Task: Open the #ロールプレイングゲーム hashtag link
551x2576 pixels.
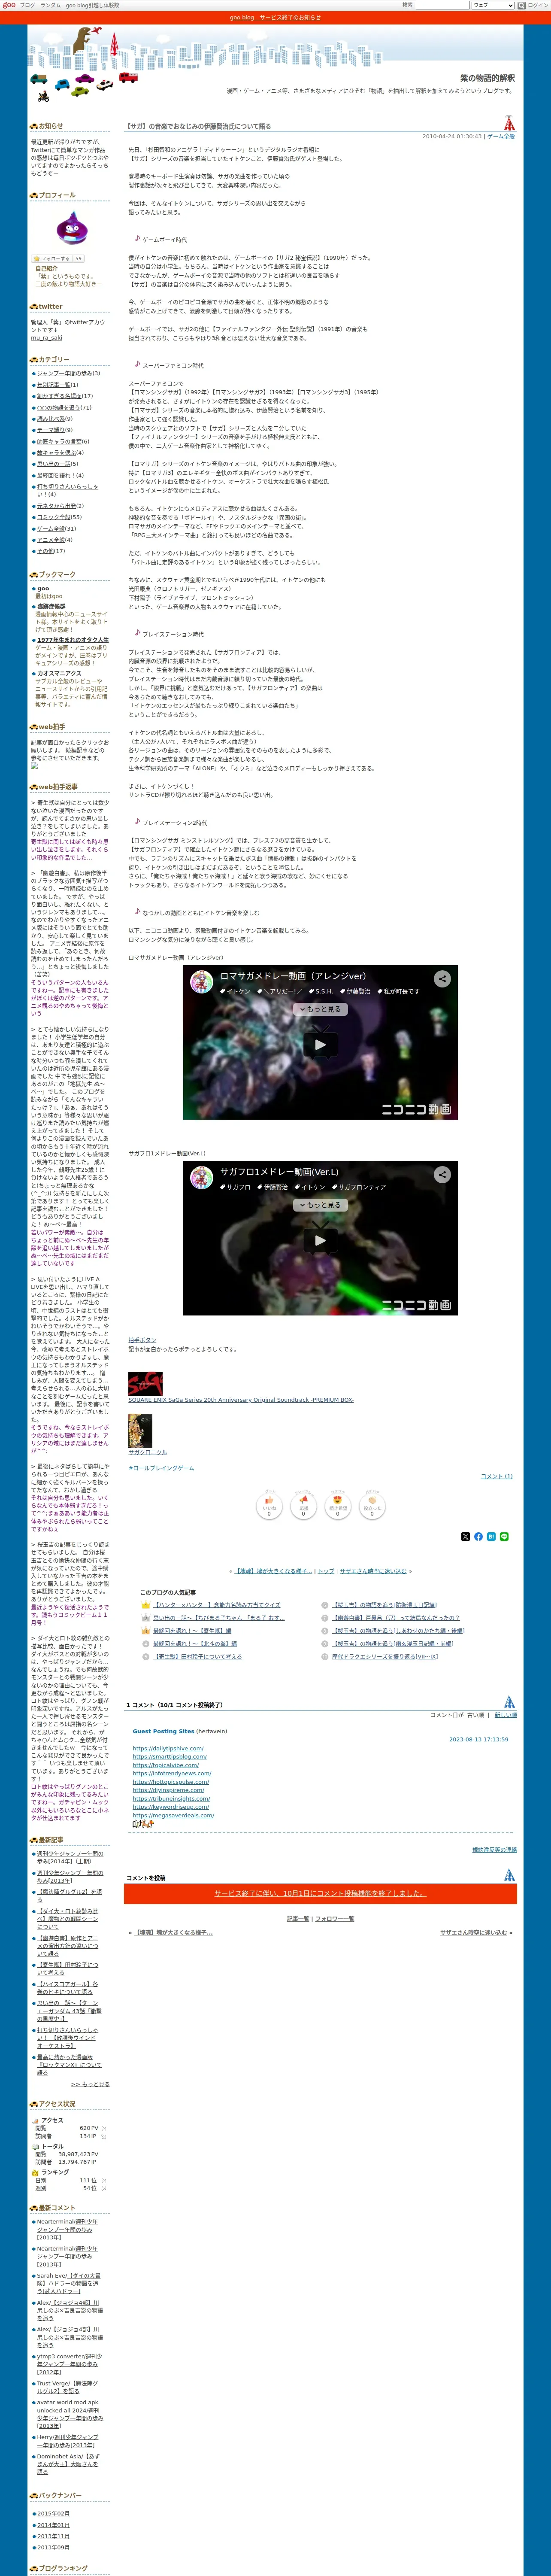Action: pyautogui.click(x=161, y=1468)
